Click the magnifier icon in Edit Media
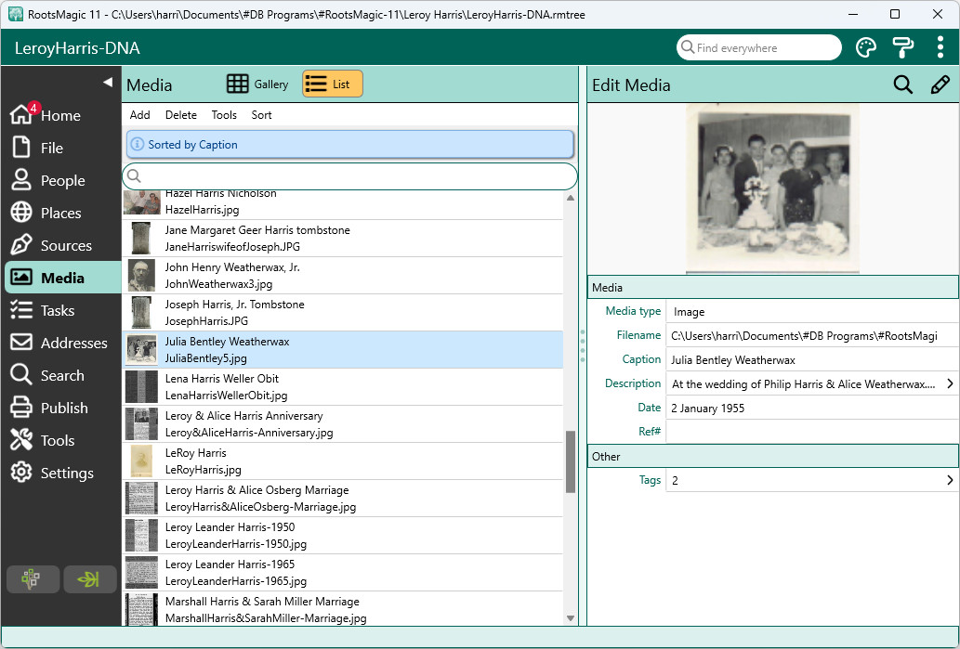Screen dimensions: 960x649 [x=902, y=84]
